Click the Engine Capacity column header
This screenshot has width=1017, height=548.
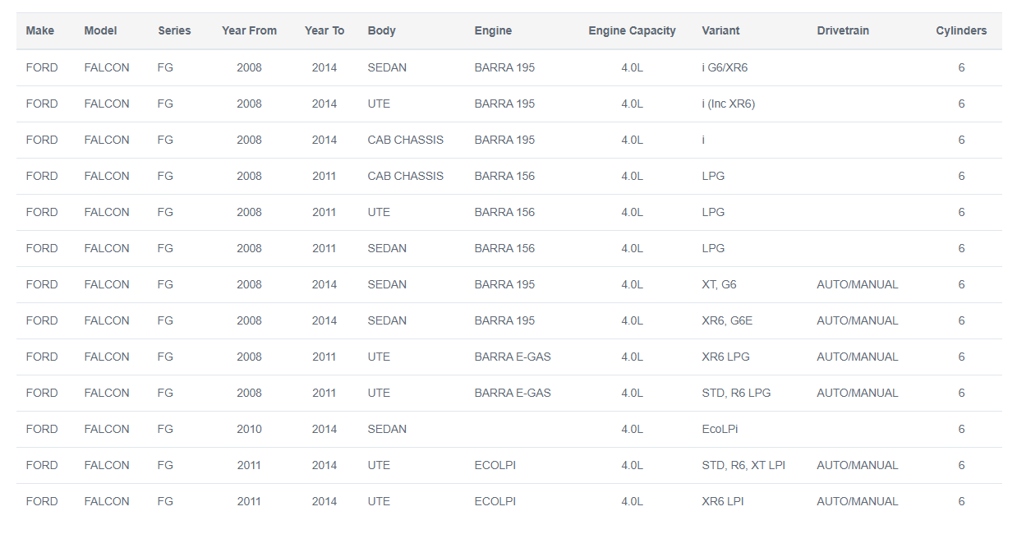(632, 30)
